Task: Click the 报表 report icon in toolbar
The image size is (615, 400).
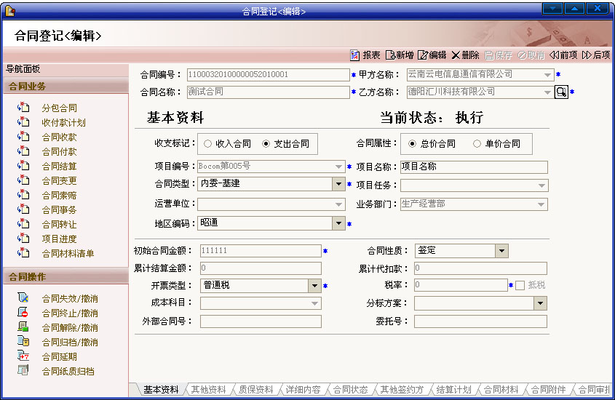Action: [x=355, y=55]
